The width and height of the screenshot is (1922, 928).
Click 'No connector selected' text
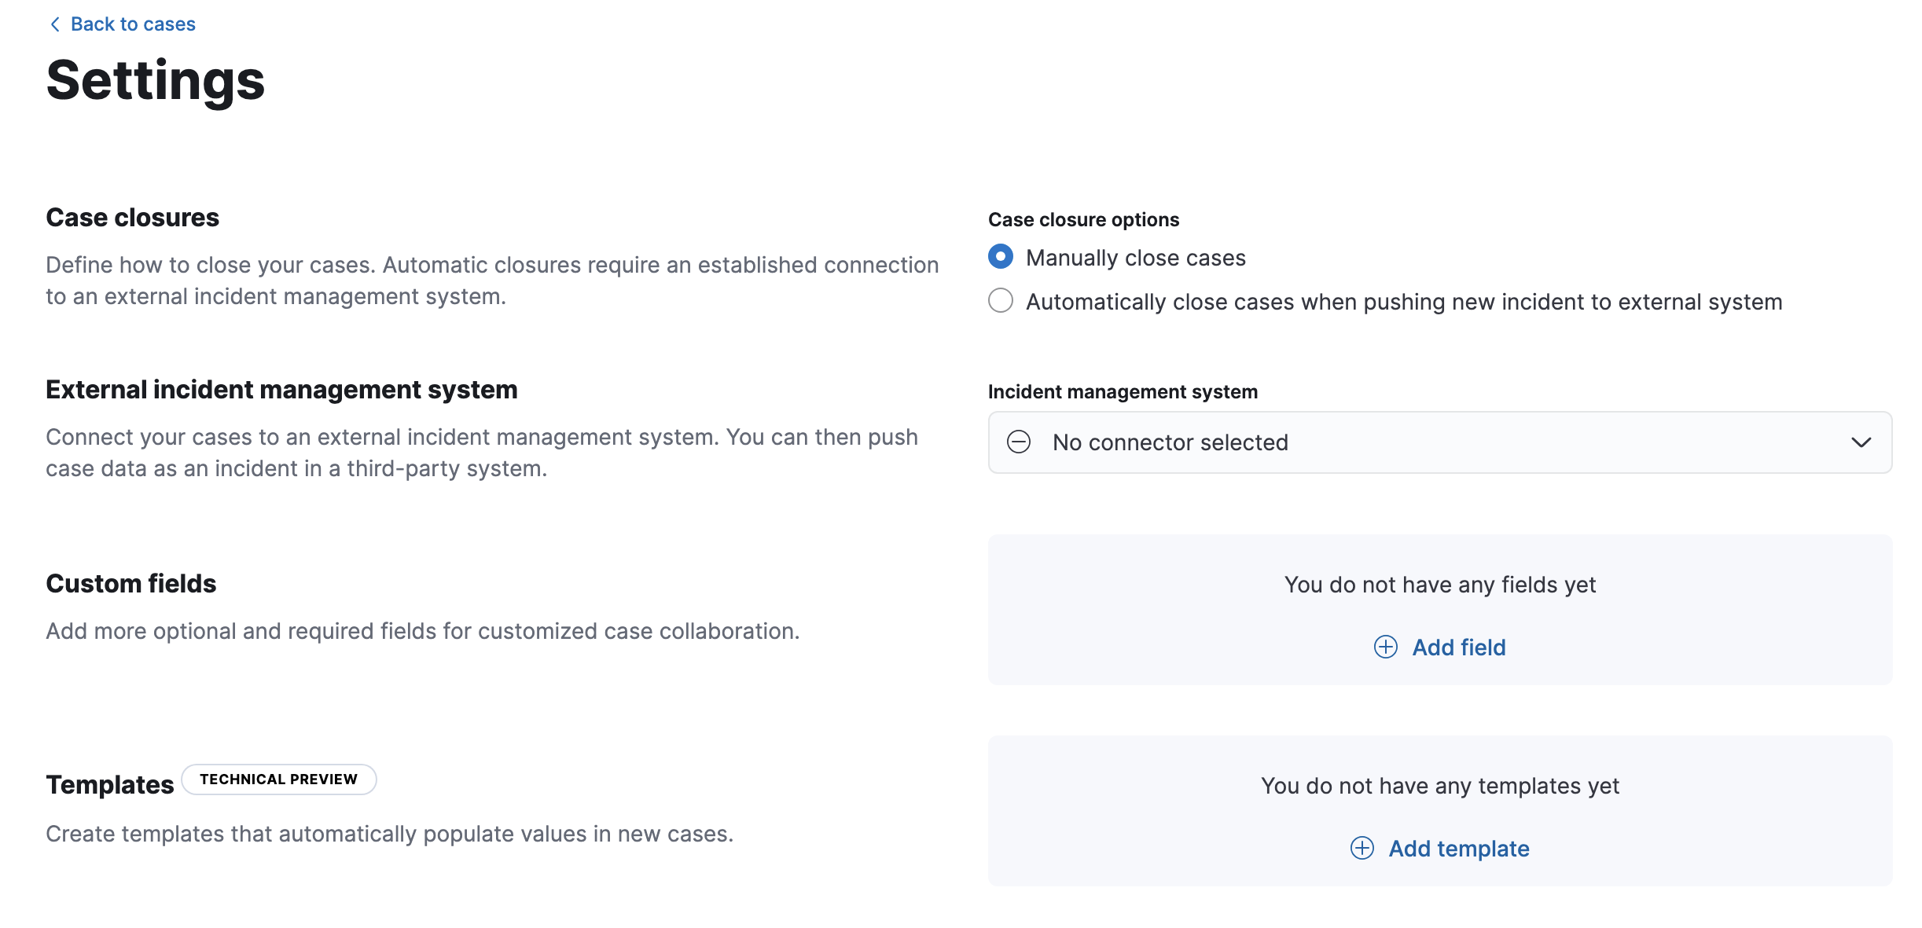(1170, 442)
